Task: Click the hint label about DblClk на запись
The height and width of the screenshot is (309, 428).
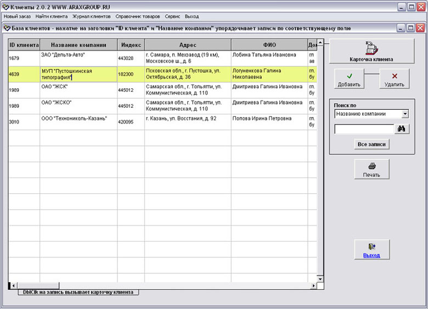Action: [x=78, y=293]
